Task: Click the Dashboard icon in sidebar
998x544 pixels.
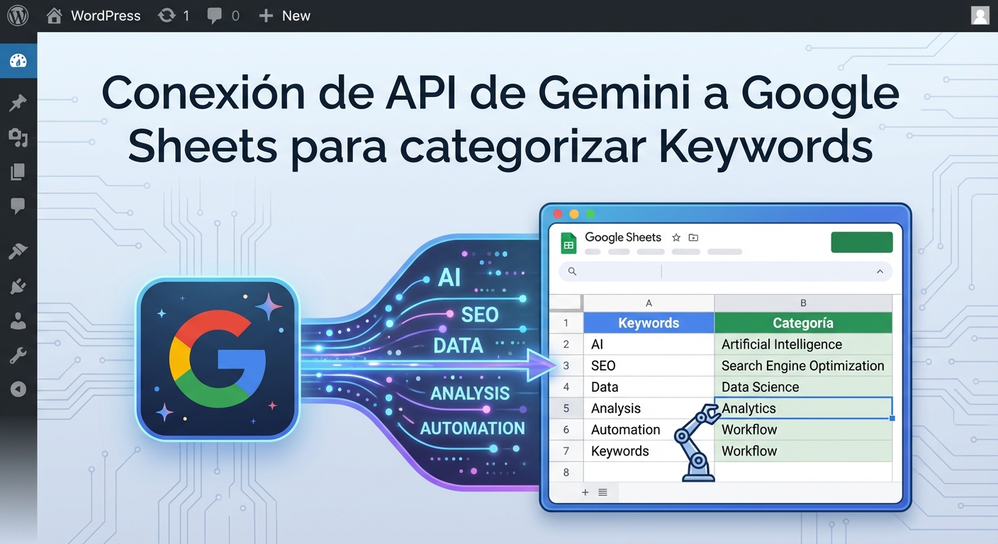Action: click(18, 61)
